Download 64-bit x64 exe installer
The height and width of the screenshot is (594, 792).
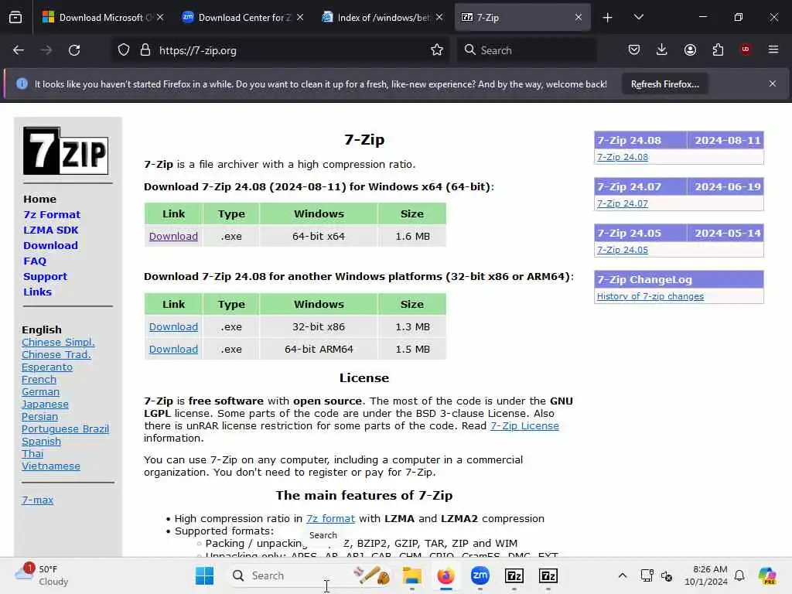click(x=173, y=236)
